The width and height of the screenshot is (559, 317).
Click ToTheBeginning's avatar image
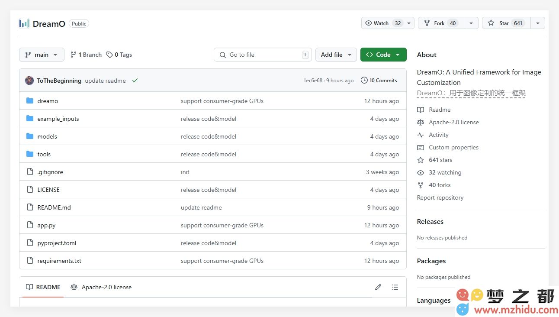29,81
